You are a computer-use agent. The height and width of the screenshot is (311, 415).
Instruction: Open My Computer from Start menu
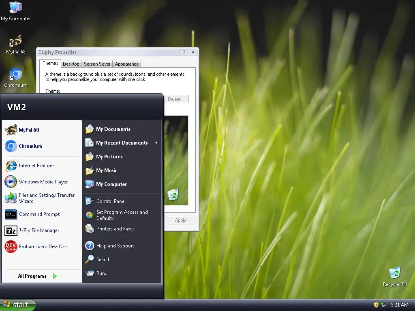[122, 184]
